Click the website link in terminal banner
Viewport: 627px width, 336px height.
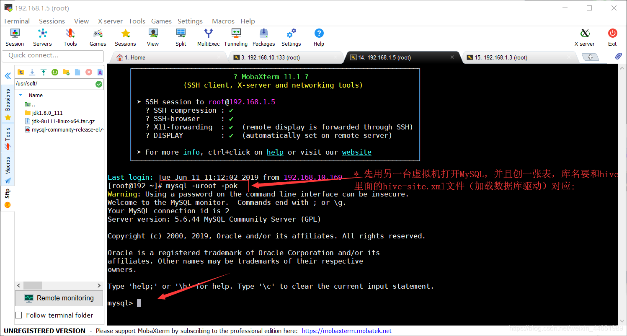click(x=357, y=152)
